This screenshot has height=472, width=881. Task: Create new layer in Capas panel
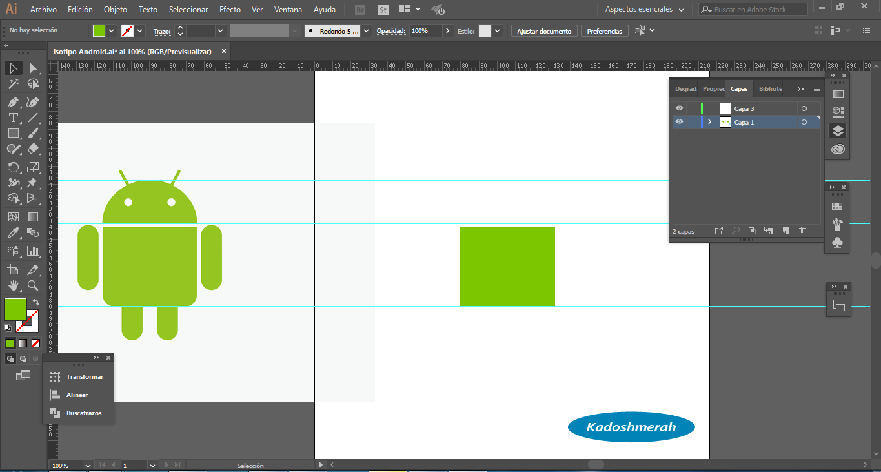click(785, 231)
